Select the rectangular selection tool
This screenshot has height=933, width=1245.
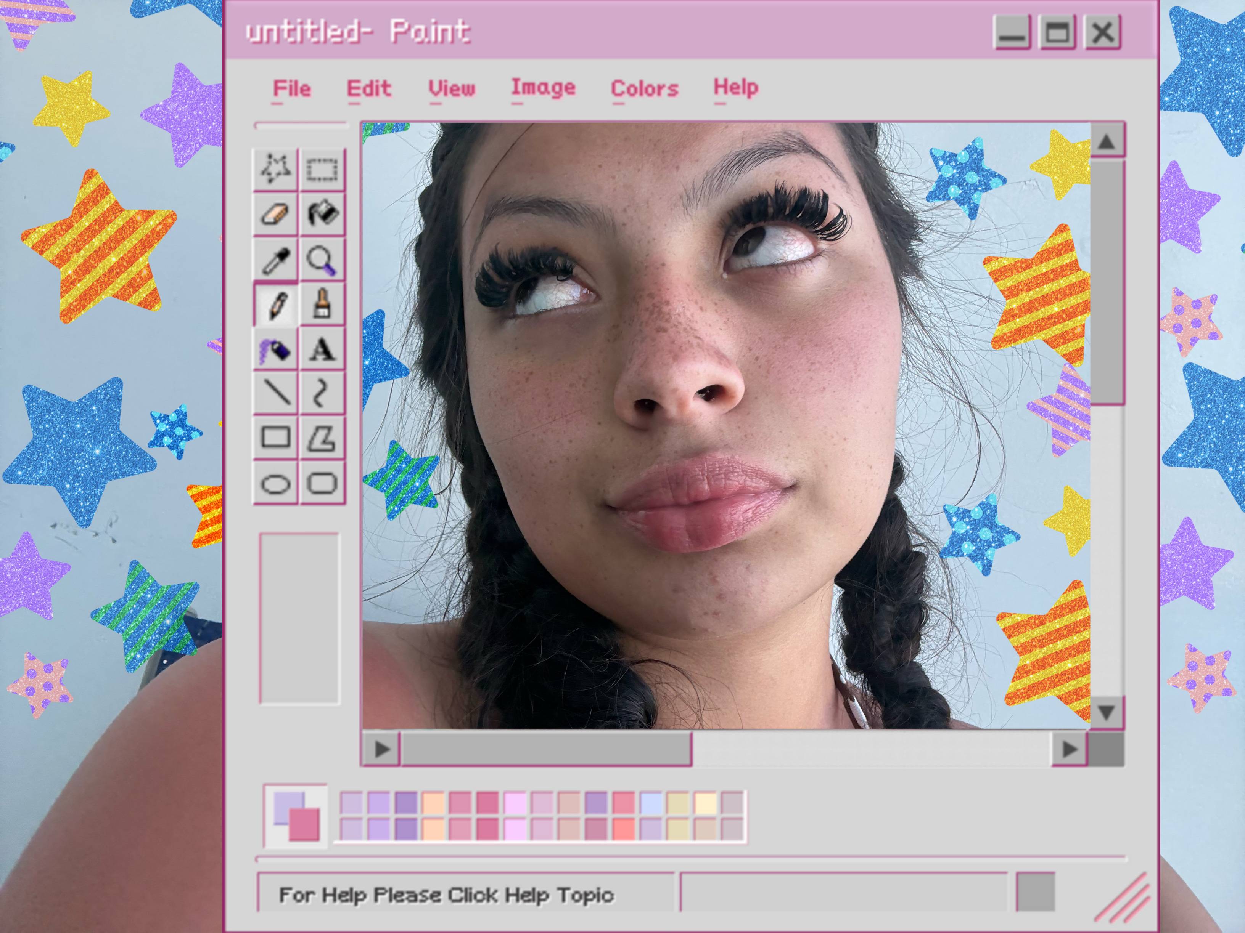[322, 169]
